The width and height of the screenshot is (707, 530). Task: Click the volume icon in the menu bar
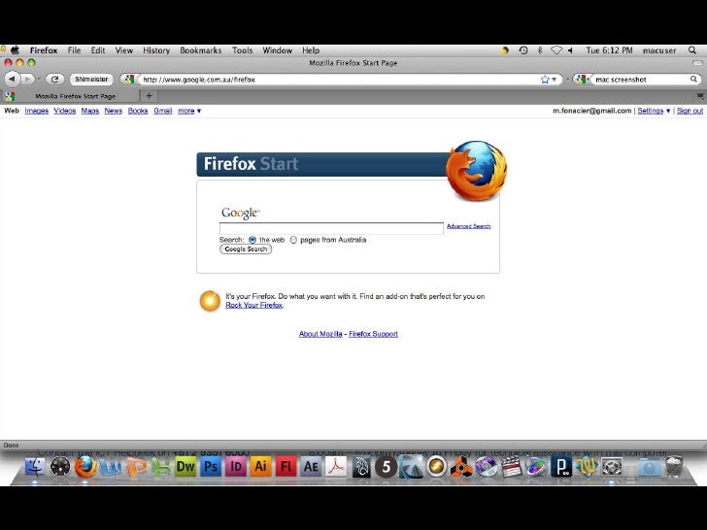coord(571,50)
